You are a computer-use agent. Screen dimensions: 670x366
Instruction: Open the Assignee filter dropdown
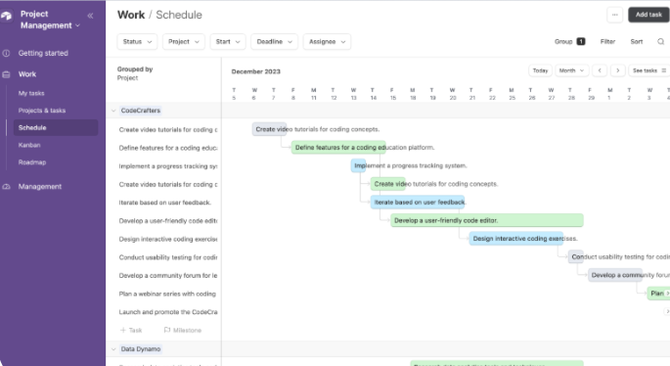pyautogui.click(x=327, y=42)
